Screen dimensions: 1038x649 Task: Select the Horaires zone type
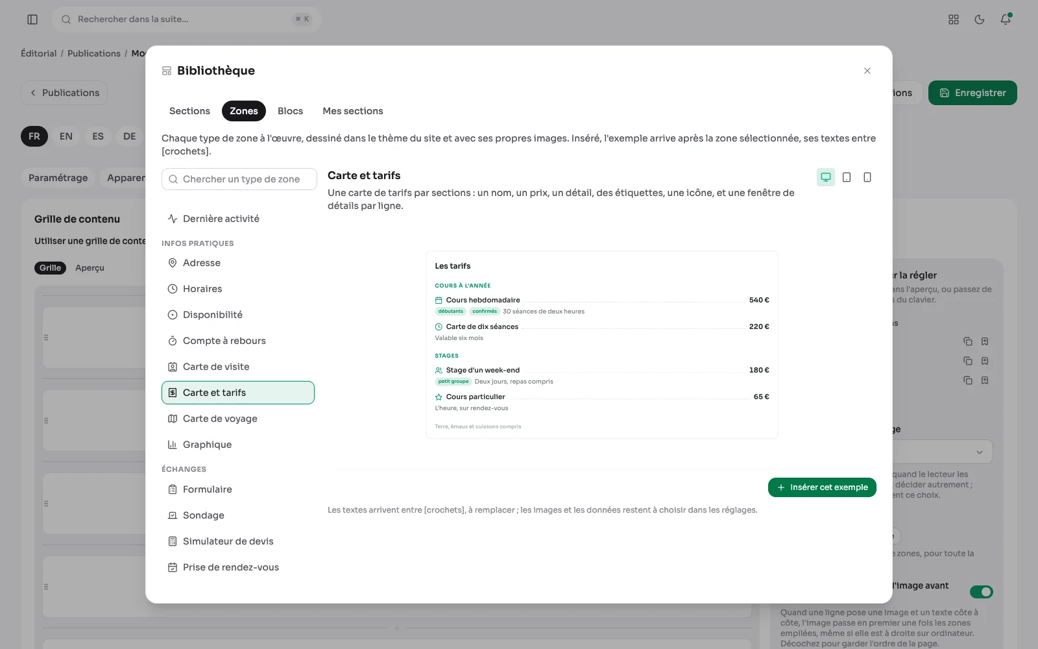tap(238, 289)
